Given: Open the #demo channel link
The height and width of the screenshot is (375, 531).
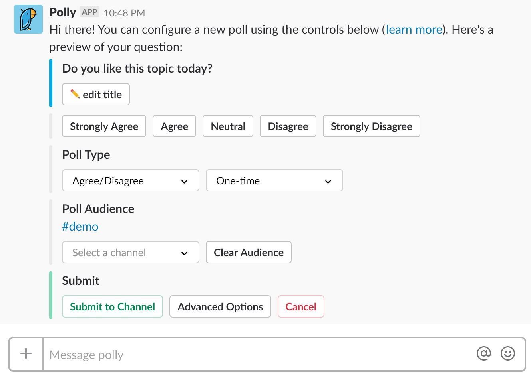Looking at the screenshot, I should 80,227.
